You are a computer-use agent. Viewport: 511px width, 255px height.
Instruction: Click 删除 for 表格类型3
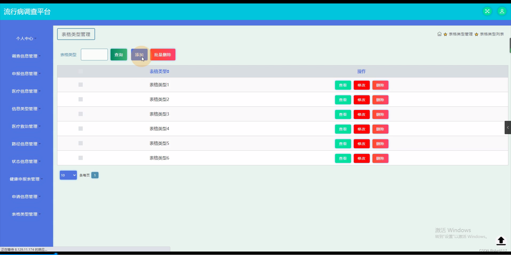tap(380, 114)
